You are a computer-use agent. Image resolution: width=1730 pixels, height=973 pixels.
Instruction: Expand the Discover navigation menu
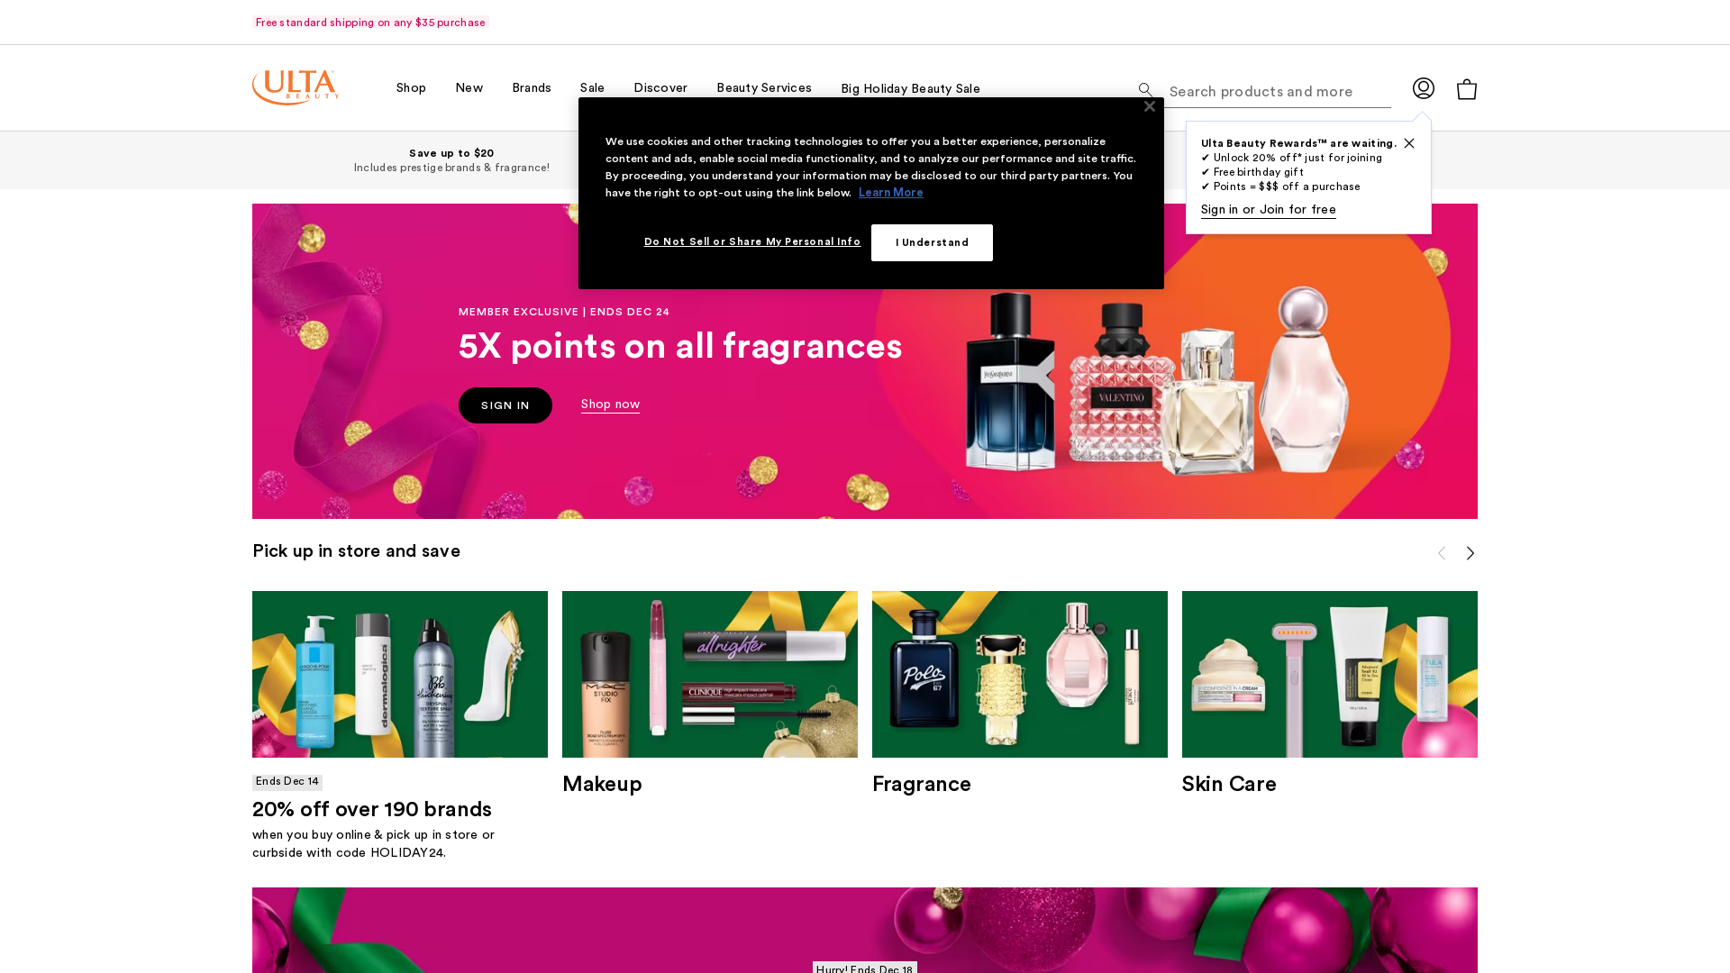(x=660, y=87)
